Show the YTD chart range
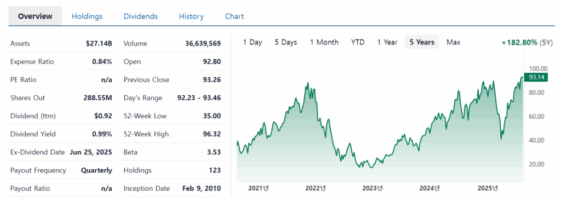Image resolution: width=561 pixels, height=200 pixels. tap(357, 42)
